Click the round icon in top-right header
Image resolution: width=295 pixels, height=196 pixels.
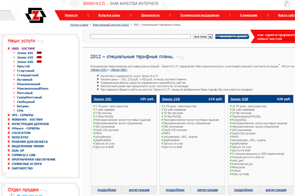pyautogui.click(x=287, y=3)
